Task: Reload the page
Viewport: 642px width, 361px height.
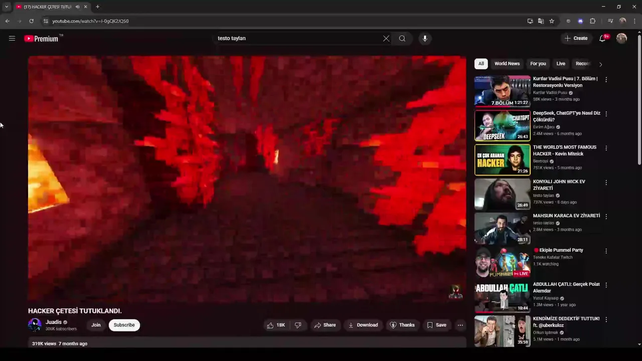Action: pos(31,21)
